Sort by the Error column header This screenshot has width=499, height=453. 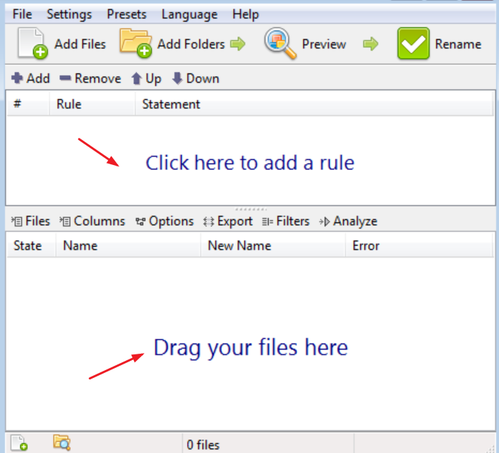coord(420,246)
